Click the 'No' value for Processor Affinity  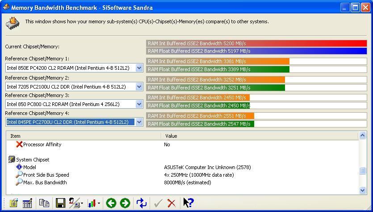tap(167, 144)
